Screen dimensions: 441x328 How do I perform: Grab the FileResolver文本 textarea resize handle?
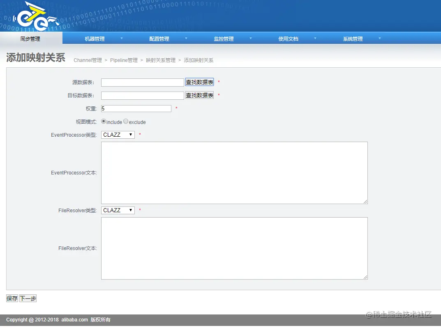pos(365,277)
